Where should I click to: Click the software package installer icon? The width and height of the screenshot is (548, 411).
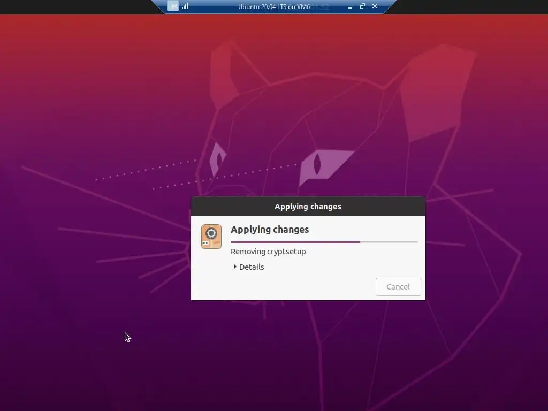click(x=211, y=237)
